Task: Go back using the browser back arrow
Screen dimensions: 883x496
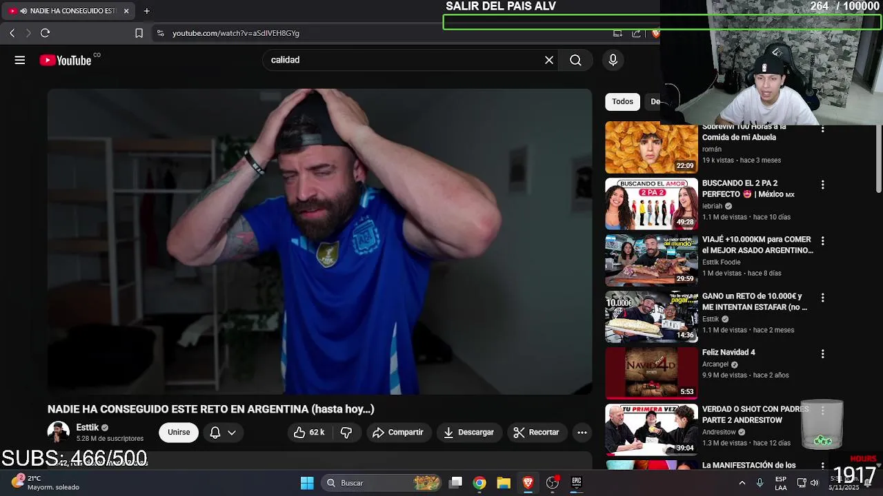Action: pos(12,32)
